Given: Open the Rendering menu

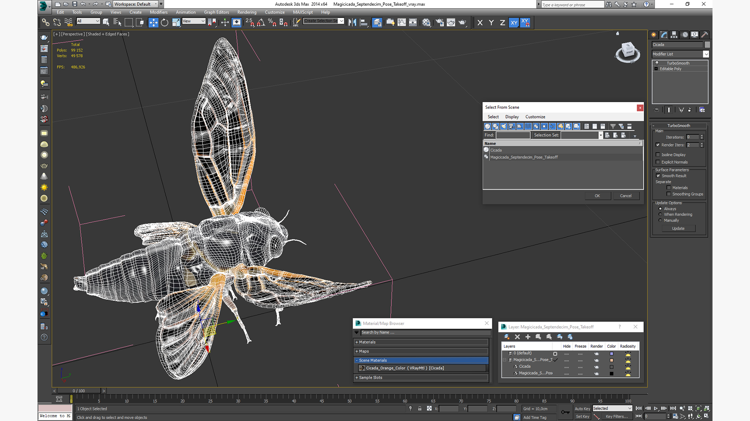Looking at the screenshot, I should click(x=246, y=12).
